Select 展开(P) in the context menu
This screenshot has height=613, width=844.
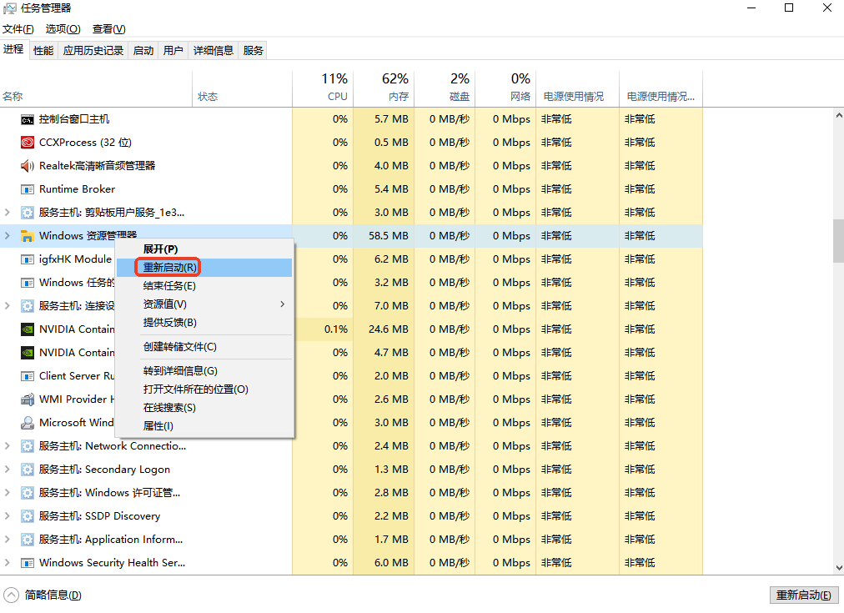click(204, 249)
